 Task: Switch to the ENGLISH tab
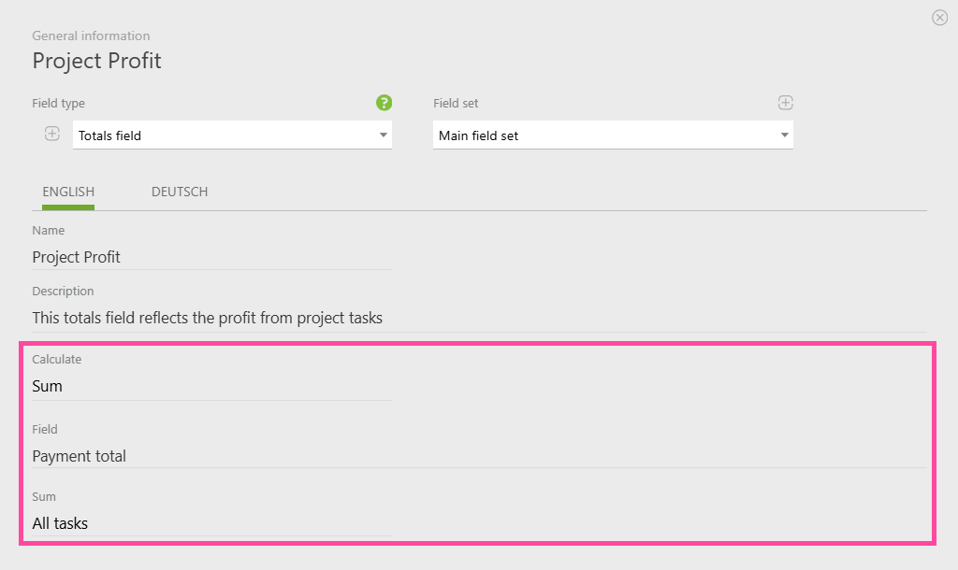point(68,192)
